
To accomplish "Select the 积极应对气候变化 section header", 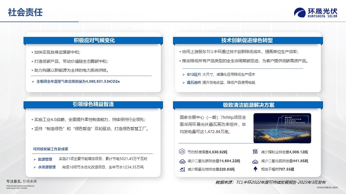I will (94, 41).
